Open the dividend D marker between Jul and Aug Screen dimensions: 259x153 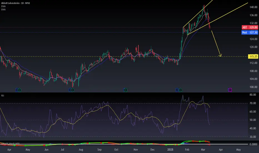70,90
